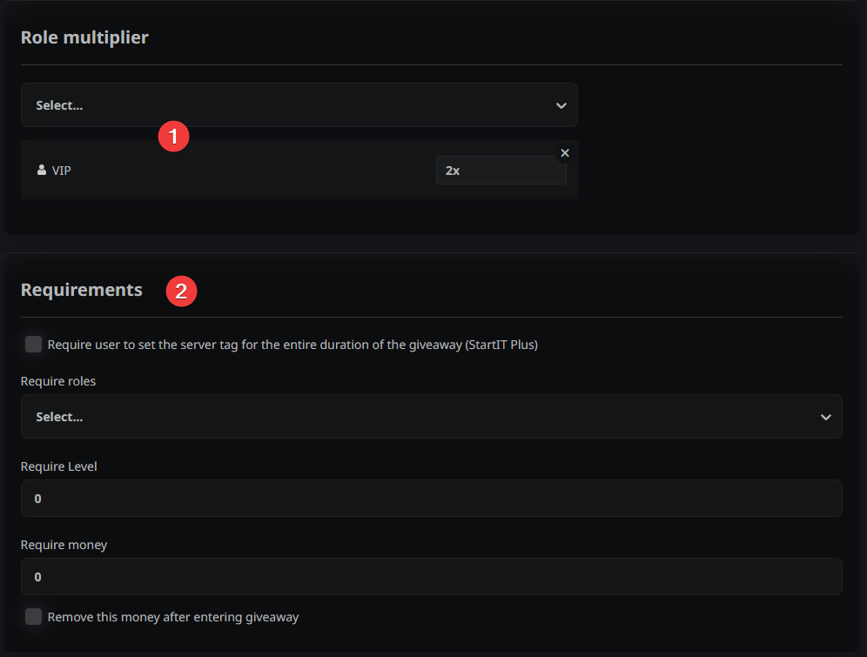Tick Remove this money after entering giveaway

click(x=34, y=617)
